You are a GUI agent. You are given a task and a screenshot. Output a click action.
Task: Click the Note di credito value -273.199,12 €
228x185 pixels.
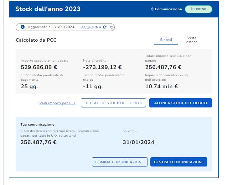(102, 67)
